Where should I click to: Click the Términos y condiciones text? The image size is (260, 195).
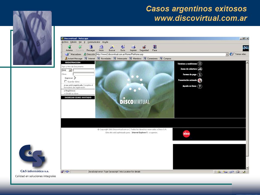tap(187, 64)
